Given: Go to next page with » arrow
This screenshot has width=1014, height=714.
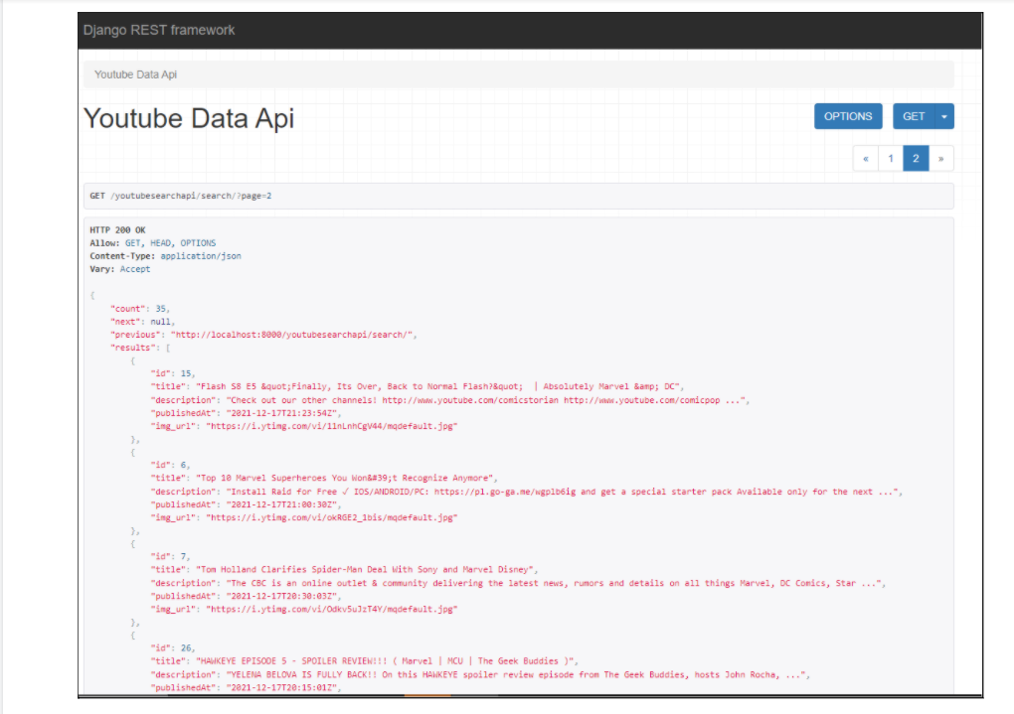Looking at the screenshot, I should (x=940, y=158).
